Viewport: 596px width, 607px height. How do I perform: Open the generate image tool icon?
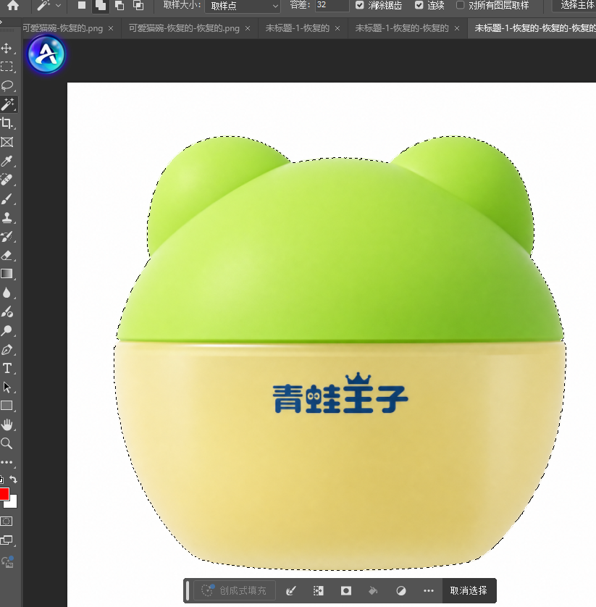7,561
